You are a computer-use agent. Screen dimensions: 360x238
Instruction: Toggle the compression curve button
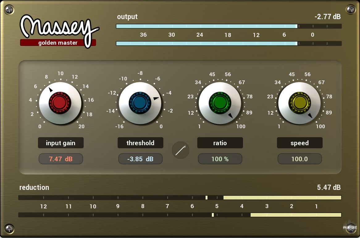(181, 150)
